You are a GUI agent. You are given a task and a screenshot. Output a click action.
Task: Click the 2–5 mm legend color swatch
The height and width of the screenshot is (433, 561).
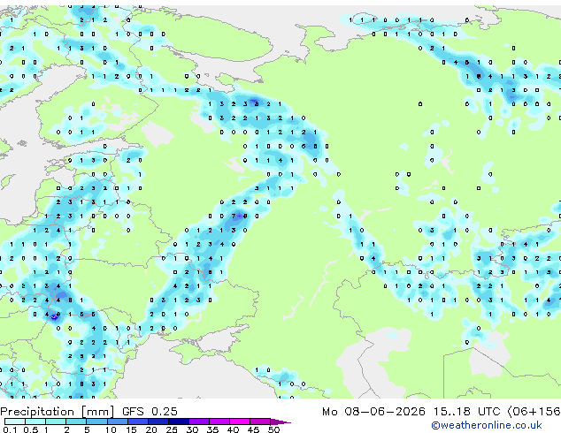76,422
